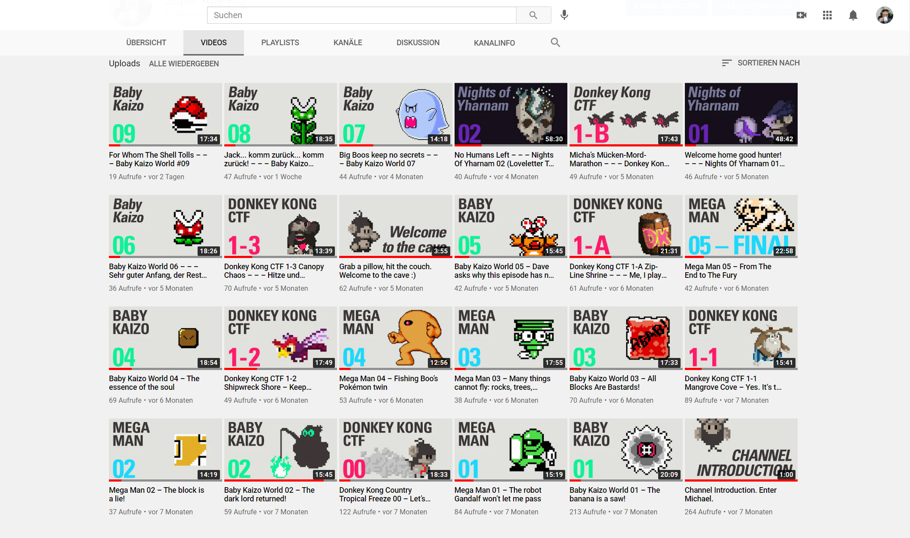
Task: Open the DISKUSSION tab
Action: click(x=418, y=43)
